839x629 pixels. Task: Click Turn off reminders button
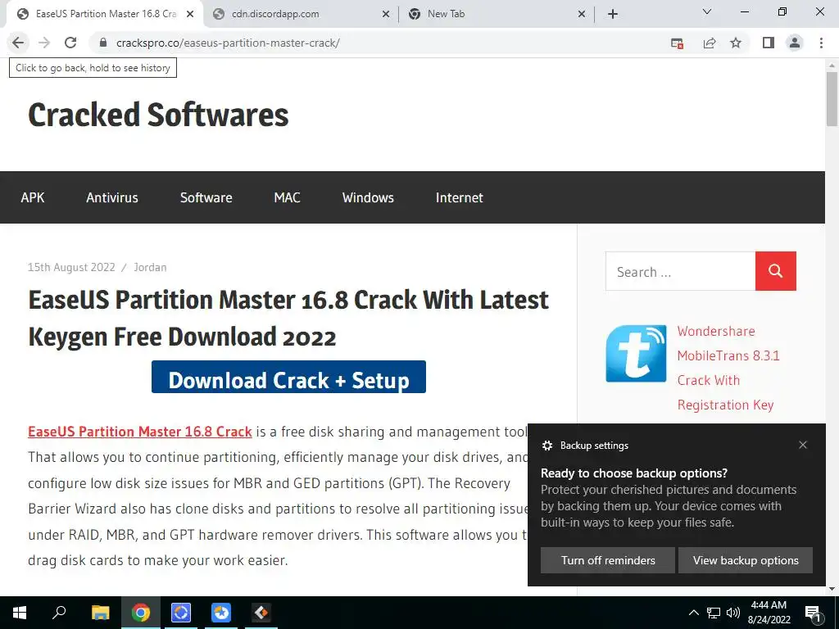(x=608, y=560)
